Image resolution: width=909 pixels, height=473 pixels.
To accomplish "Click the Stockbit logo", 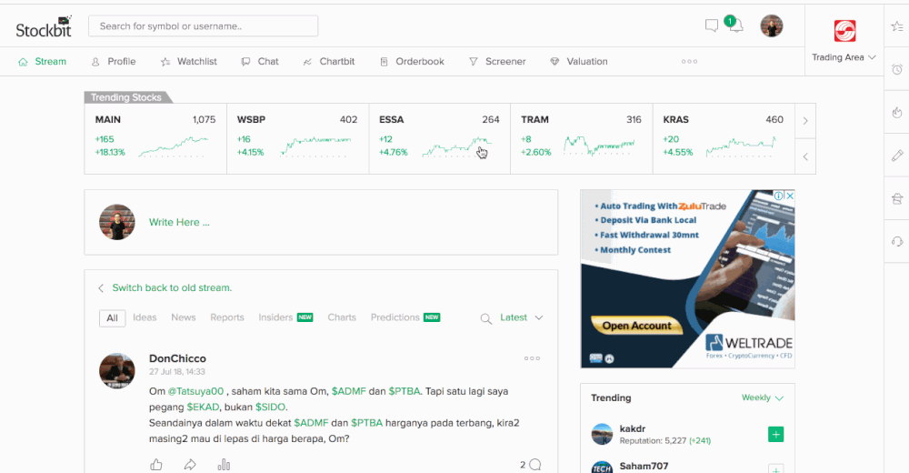I will click(x=44, y=27).
